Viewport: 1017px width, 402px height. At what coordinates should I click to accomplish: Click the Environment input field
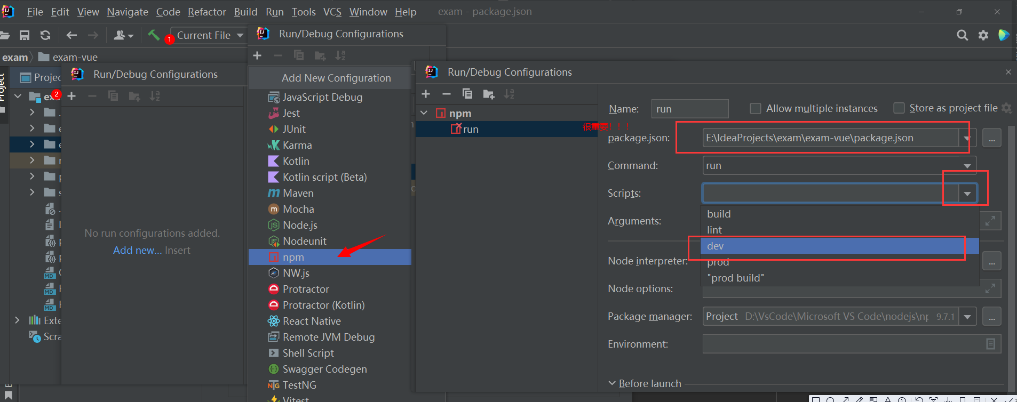[852, 344]
